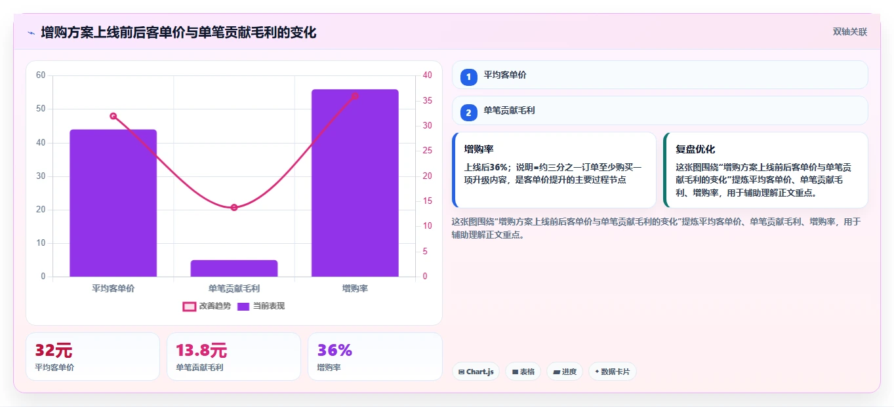The height and width of the screenshot is (407, 894).
Task: Click the line point above 单笔贡献毛利
Action: tap(234, 207)
